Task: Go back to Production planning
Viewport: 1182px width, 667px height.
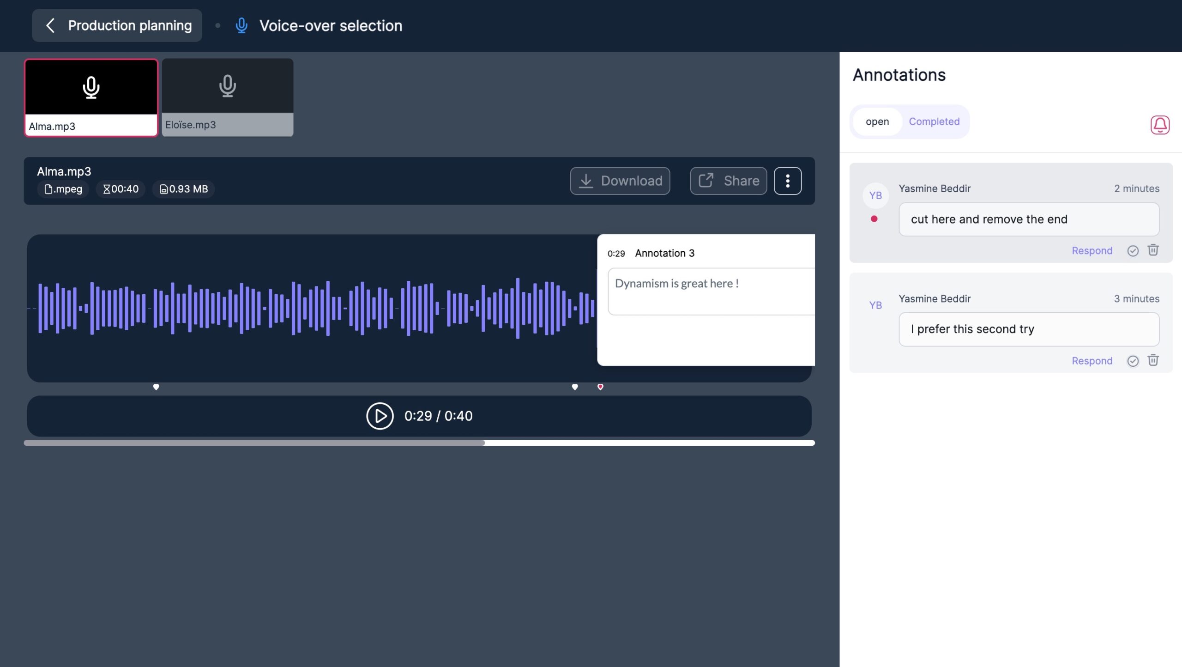Action: pos(117,26)
